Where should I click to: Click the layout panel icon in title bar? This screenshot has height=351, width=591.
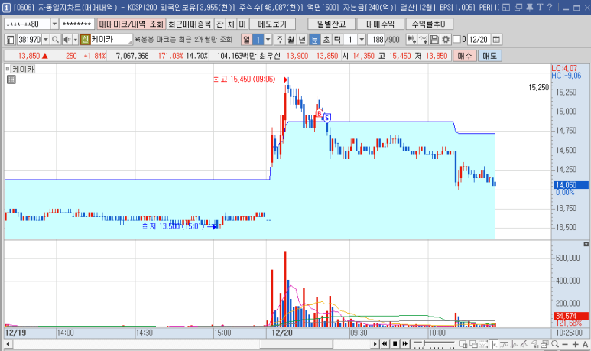coord(506,7)
